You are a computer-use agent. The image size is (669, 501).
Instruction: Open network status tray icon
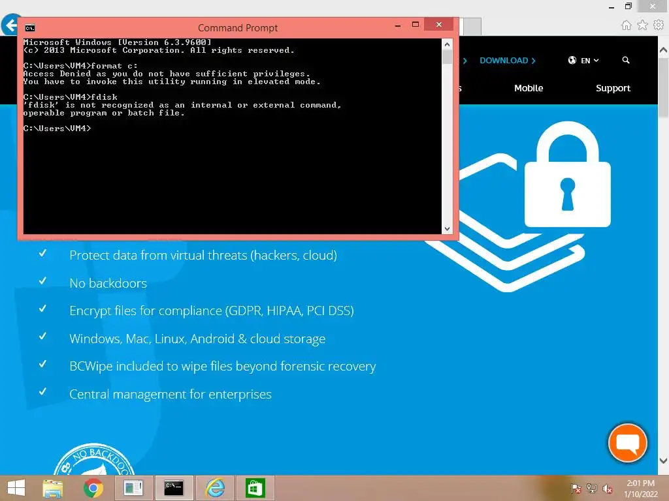point(591,488)
